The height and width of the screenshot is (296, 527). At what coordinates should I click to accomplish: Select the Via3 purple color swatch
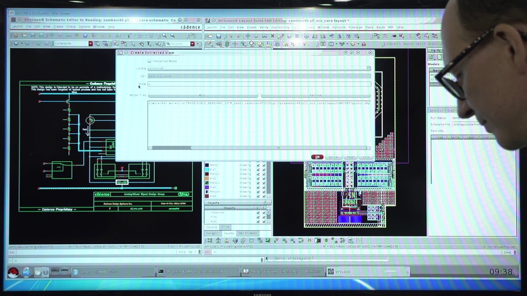coord(207,187)
